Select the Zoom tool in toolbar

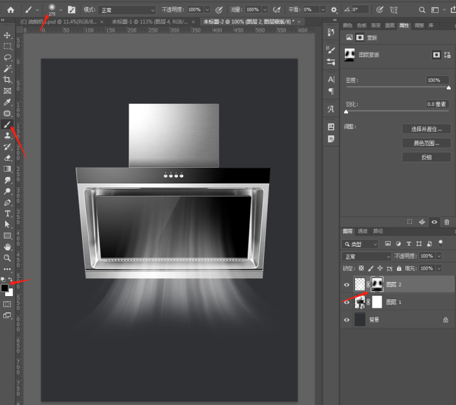click(x=7, y=258)
